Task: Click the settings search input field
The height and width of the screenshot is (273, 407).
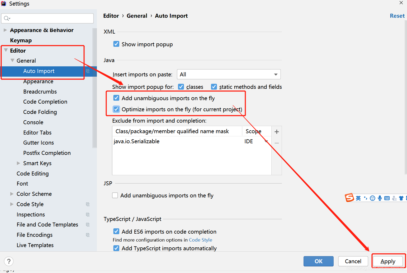Action: tap(48, 18)
